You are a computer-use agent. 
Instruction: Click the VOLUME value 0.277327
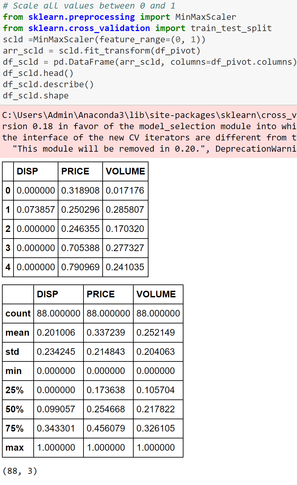coord(125,248)
